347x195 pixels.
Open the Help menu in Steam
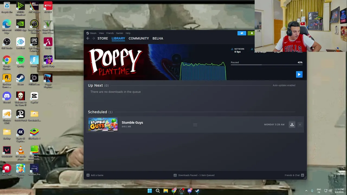coord(128,33)
